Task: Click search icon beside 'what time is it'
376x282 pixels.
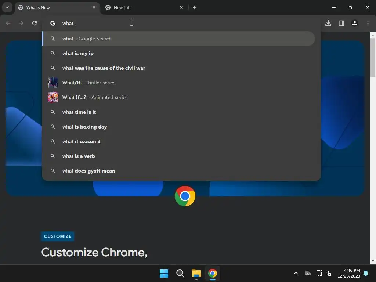Action: point(53,112)
